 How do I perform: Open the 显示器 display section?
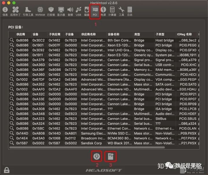click(61, 11)
